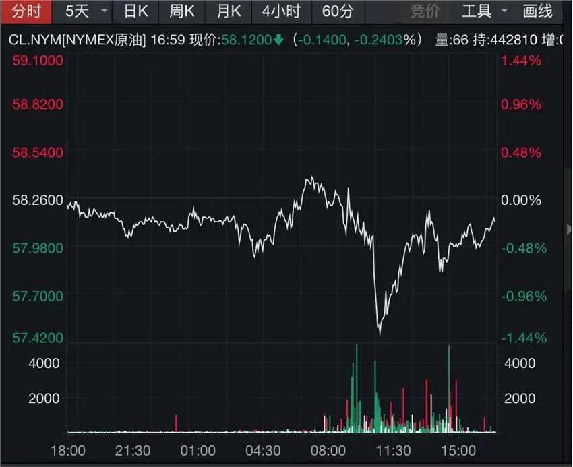
Task: Click the 0.48% red axis label
Action: point(520,152)
